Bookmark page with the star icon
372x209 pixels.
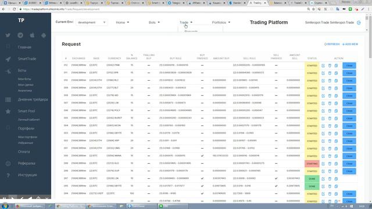[313, 9]
